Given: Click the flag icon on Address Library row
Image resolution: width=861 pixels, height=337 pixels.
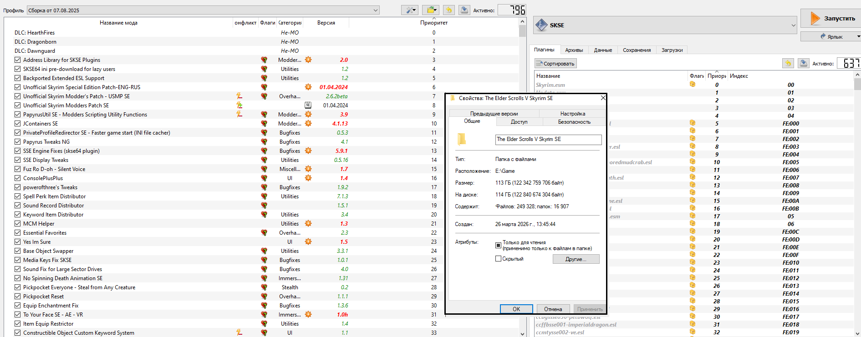Looking at the screenshot, I should point(264,60).
